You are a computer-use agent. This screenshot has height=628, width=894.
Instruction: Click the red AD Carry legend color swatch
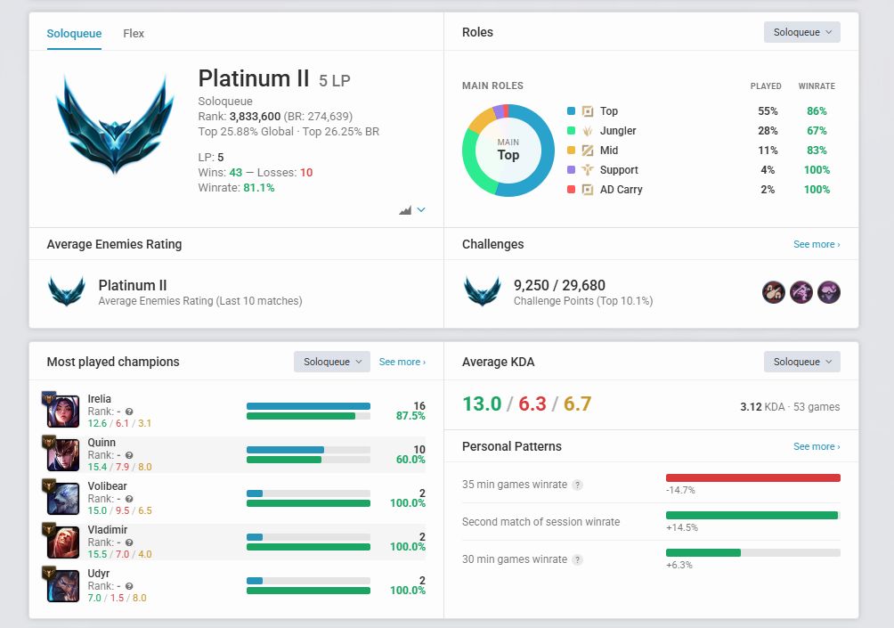[x=571, y=190]
